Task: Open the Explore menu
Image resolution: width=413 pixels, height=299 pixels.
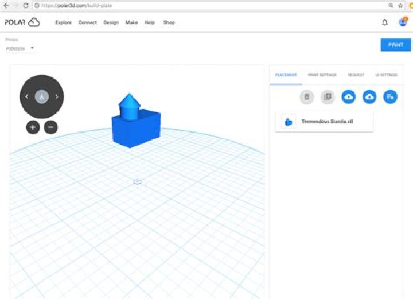Action: tap(63, 22)
